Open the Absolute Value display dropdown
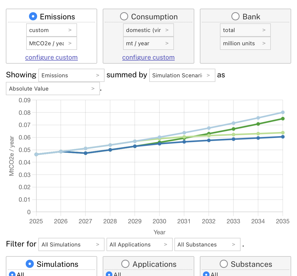 [53, 89]
